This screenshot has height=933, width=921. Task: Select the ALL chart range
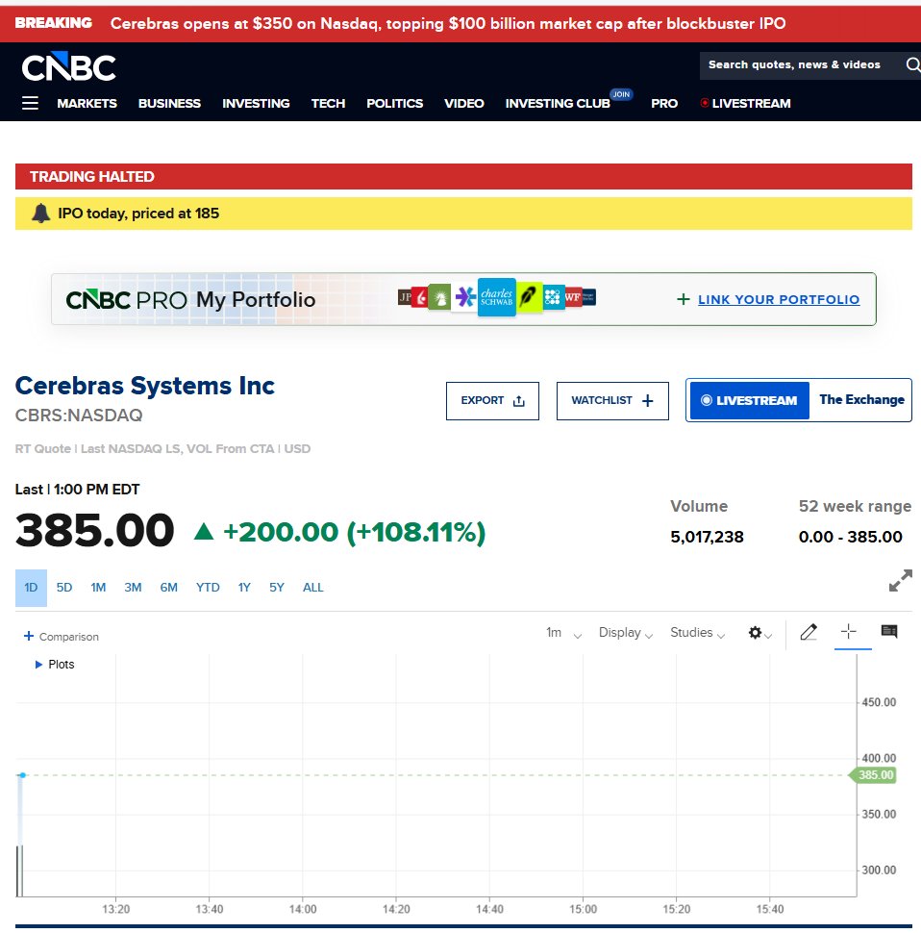[x=313, y=588]
